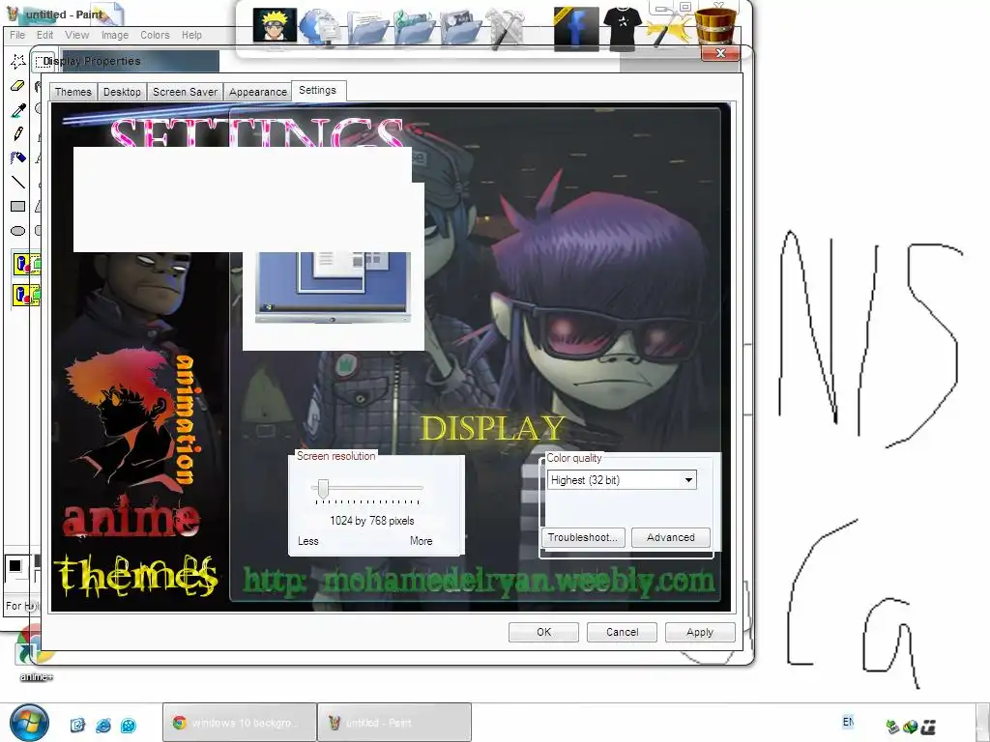Open the pictures folder in the dock
The image size is (990, 742).
pos(460,27)
